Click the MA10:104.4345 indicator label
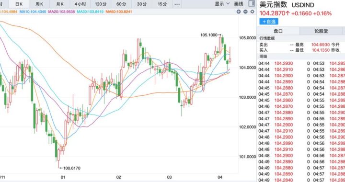Image resolution: width=345 pixels, height=182 pixels. [33, 11]
